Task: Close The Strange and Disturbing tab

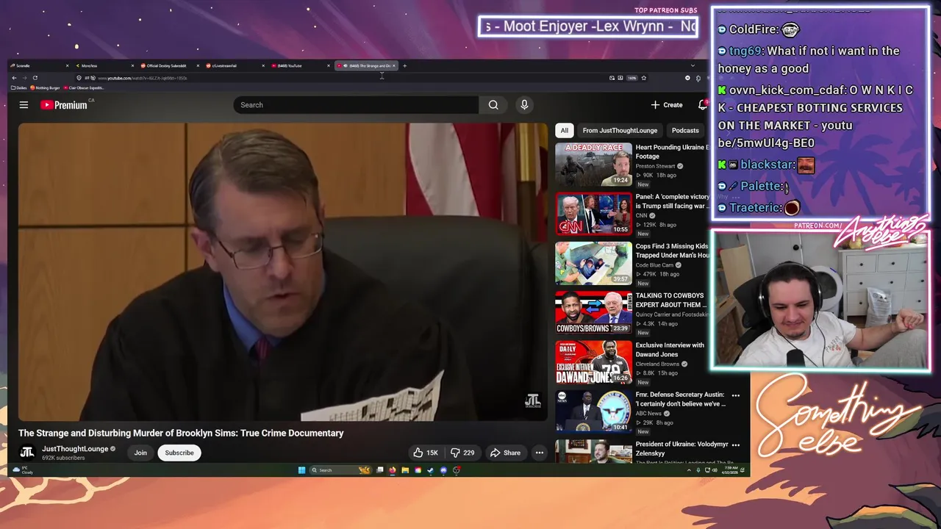Action: click(x=394, y=66)
